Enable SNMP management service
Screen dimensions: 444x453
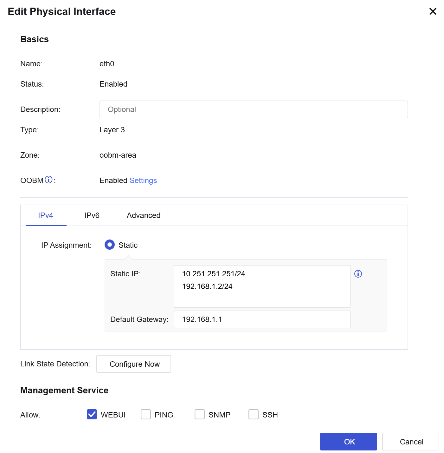[x=200, y=414]
